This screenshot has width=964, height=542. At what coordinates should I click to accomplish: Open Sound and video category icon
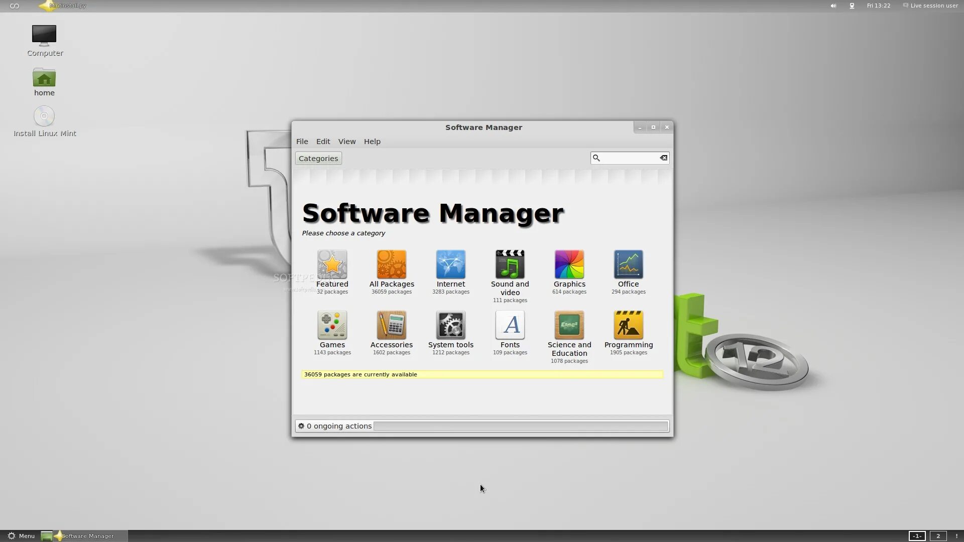(x=510, y=264)
